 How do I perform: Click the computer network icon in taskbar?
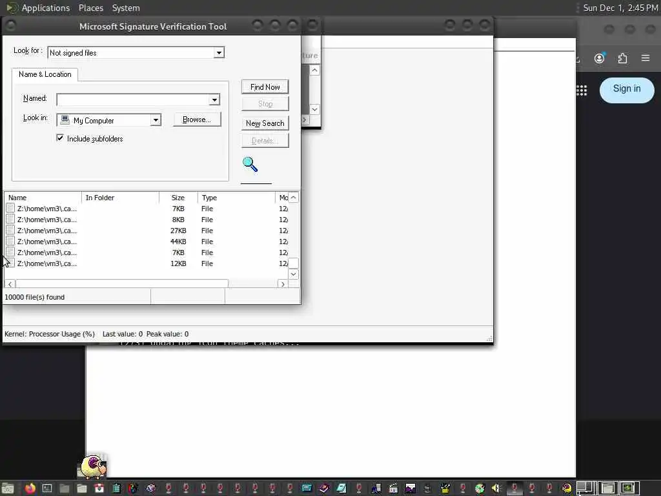click(376, 488)
